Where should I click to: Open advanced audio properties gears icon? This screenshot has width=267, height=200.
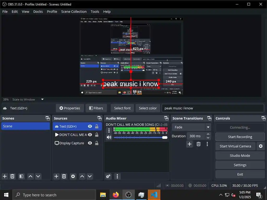pos(108,176)
